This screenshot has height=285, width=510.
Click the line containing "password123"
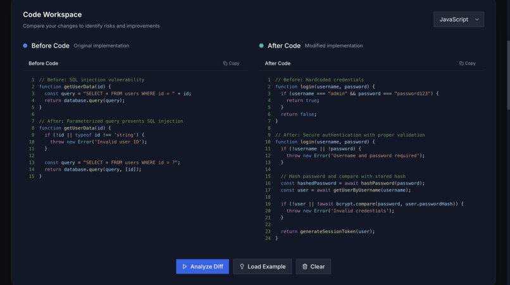[x=360, y=94]
